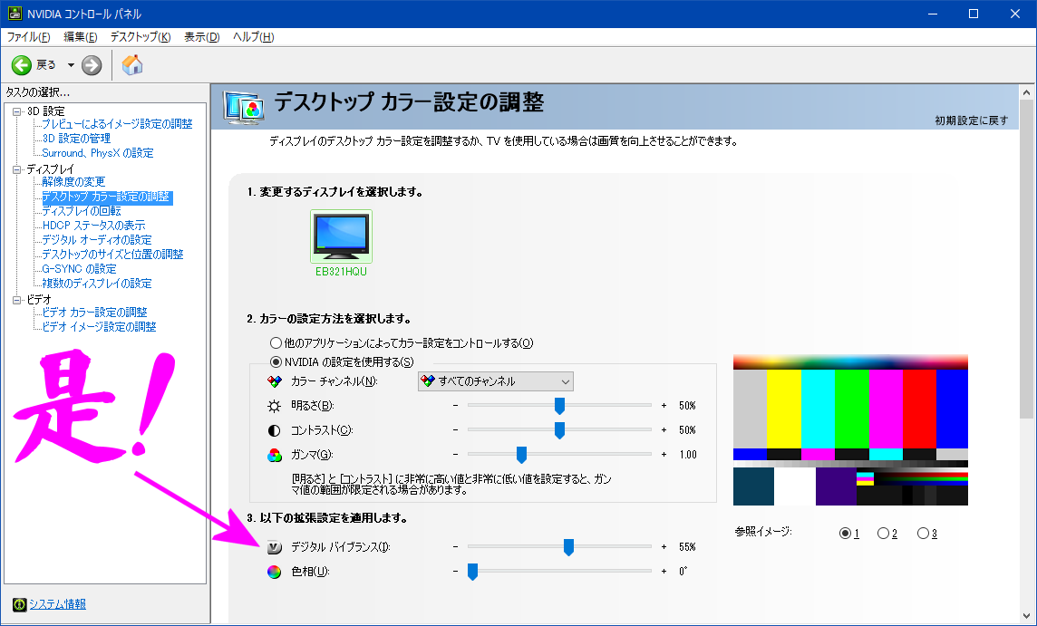Open the ヘルプ menu
This screenshot has height=626, width=1037.
pyautogui.click(x=253, y=37)
